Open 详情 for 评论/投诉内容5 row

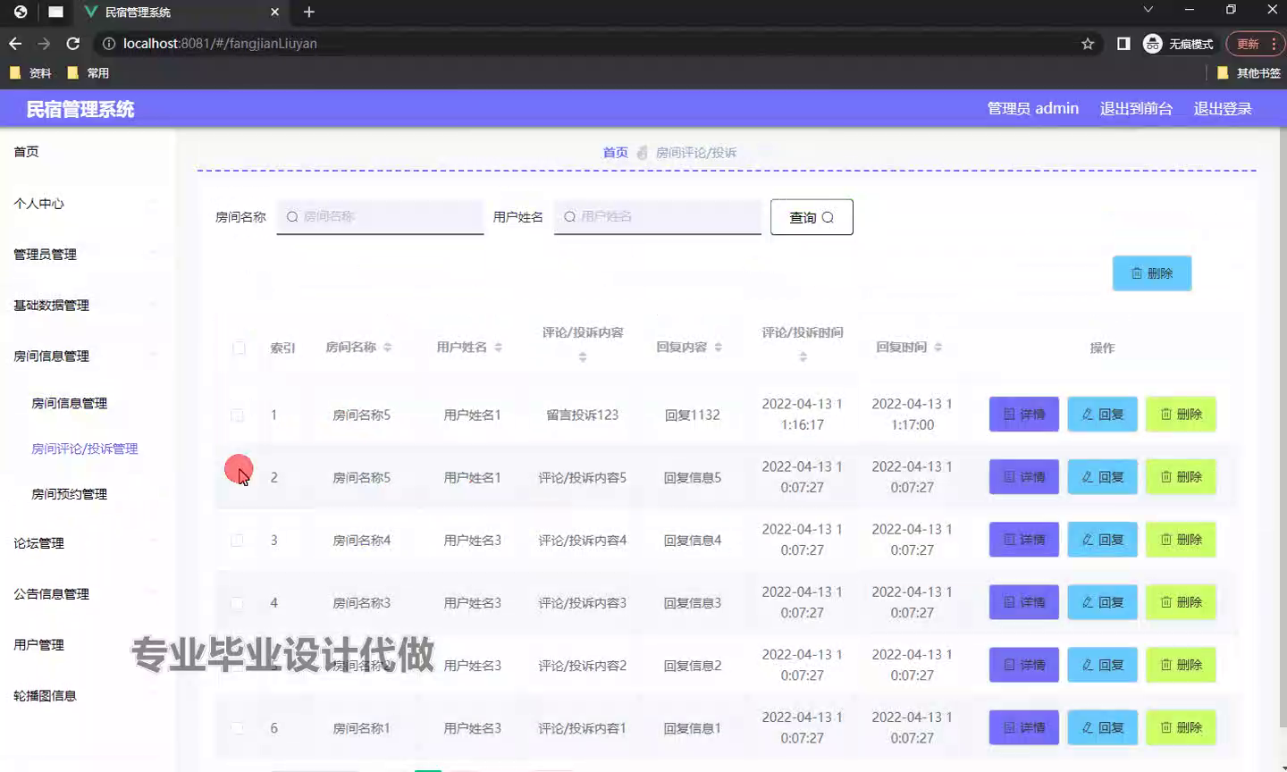[x=1024, y=477]
